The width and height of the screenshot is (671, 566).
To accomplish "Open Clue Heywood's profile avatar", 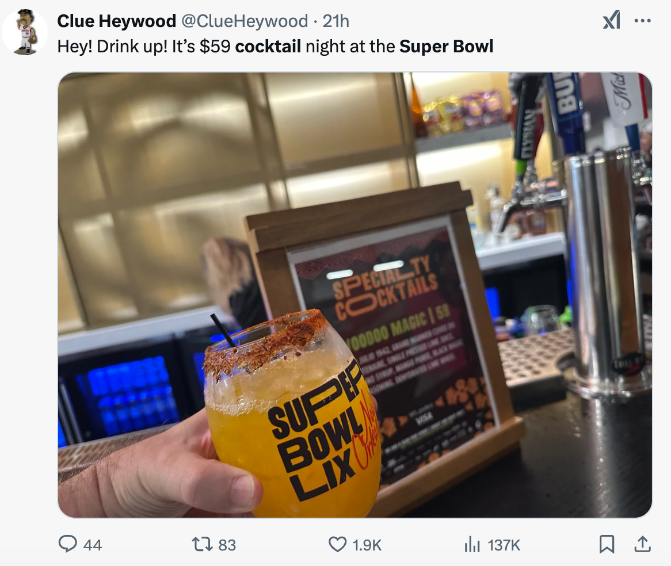I will click(x=25, y=32).
